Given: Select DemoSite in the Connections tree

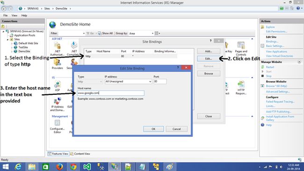Looking at the screenshot, I should point(24,51).
